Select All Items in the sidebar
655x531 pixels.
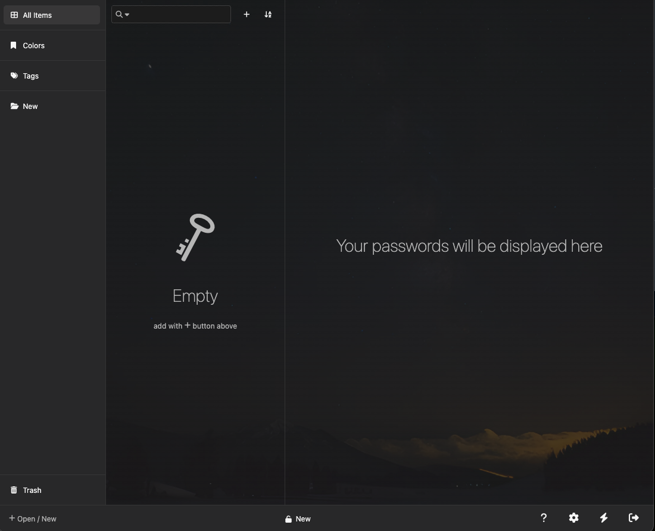pyautogui.click(x=37, y=15)
